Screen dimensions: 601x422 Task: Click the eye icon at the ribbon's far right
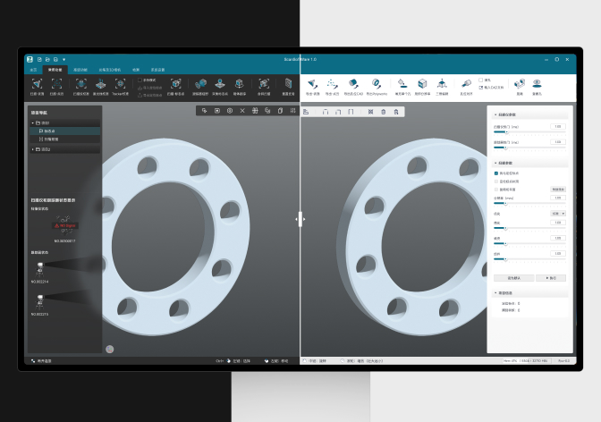[x=537, y=84]
